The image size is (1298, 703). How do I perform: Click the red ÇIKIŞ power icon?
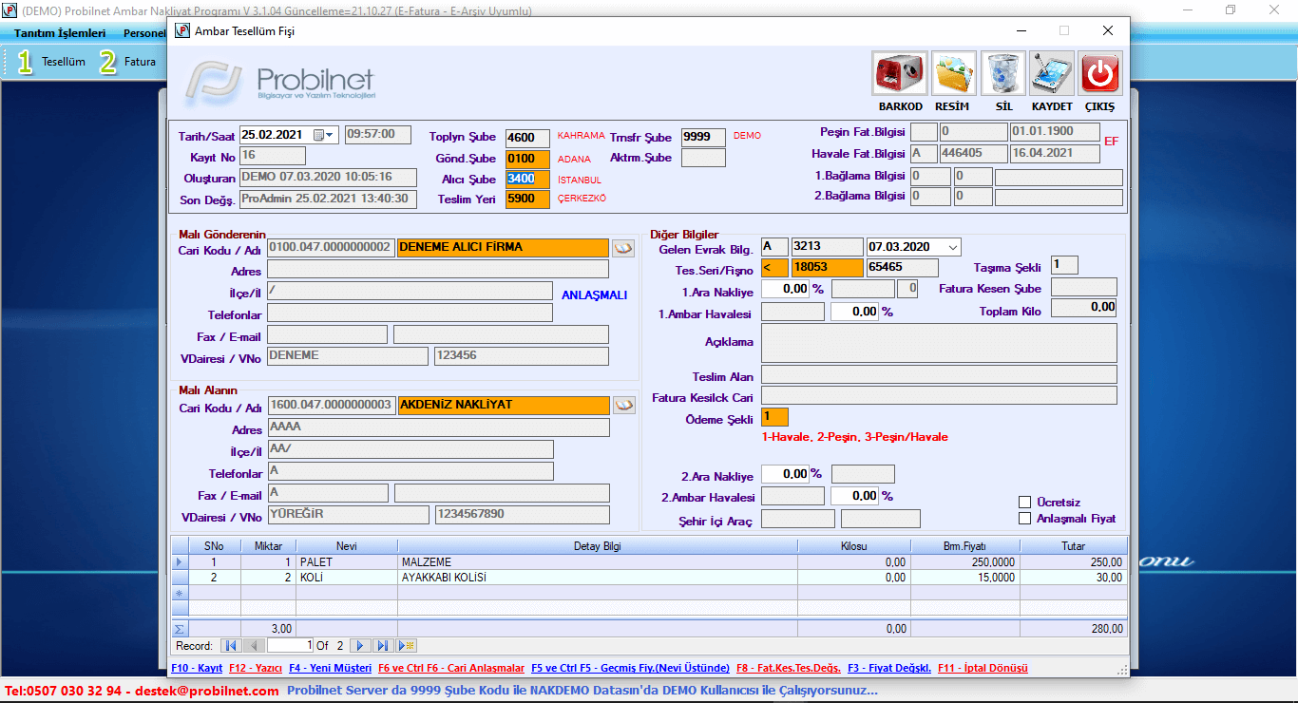click(1099, 74)
